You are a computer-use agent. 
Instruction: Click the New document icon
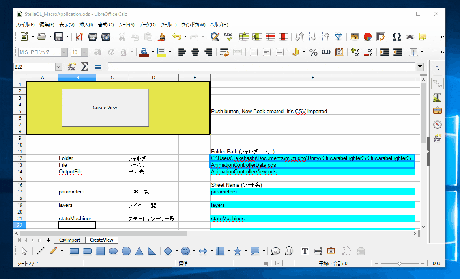[x=24, y=37]
